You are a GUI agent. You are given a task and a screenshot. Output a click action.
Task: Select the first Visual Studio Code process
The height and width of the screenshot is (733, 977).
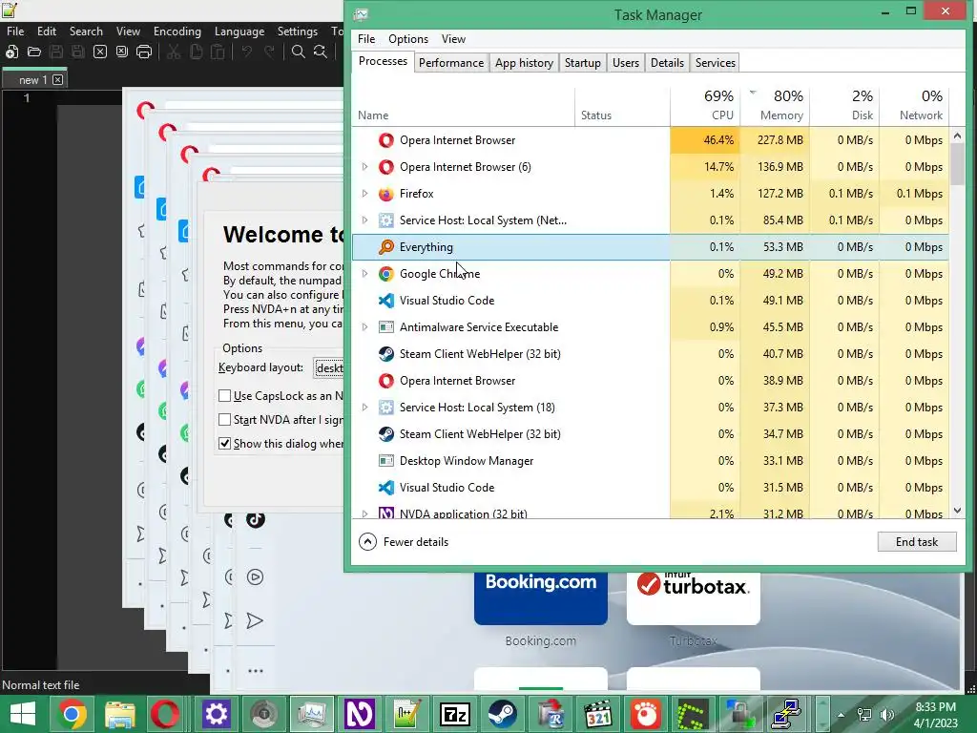(x=651, y=301)
